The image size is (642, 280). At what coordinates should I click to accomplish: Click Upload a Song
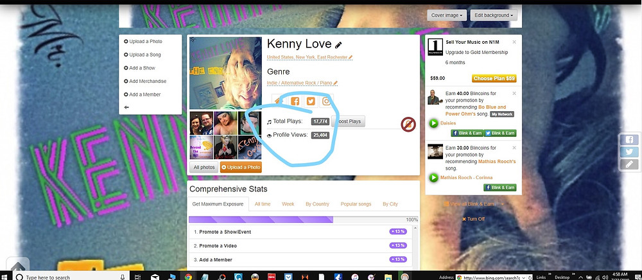(x=142, y=55)
